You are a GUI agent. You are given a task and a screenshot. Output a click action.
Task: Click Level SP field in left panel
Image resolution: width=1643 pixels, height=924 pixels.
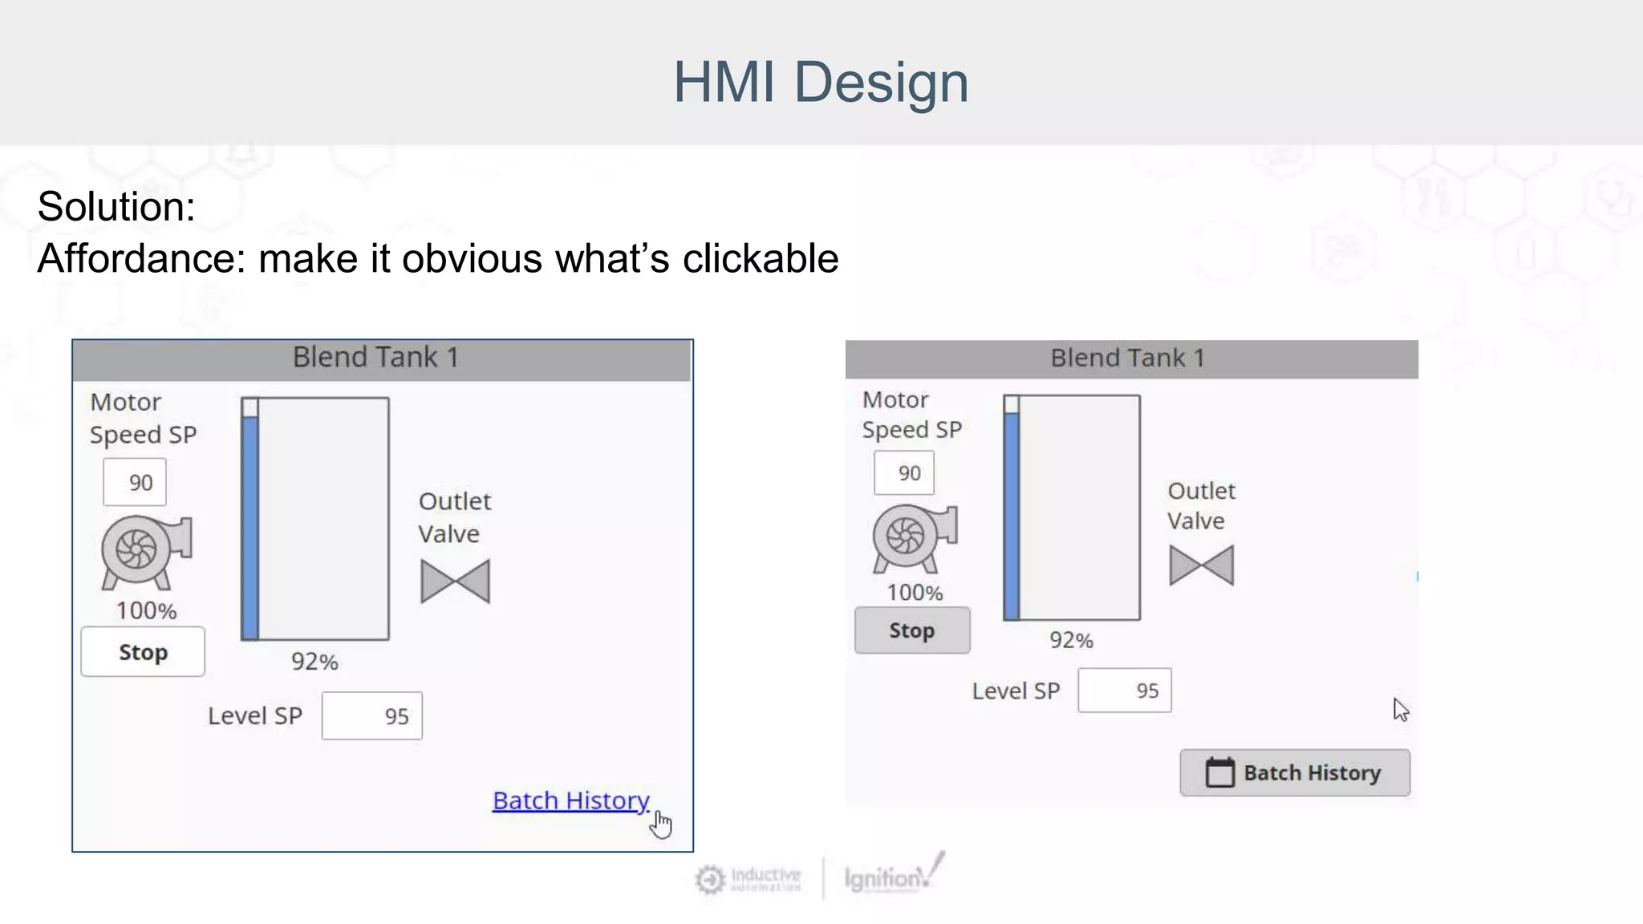click(372, 715)
